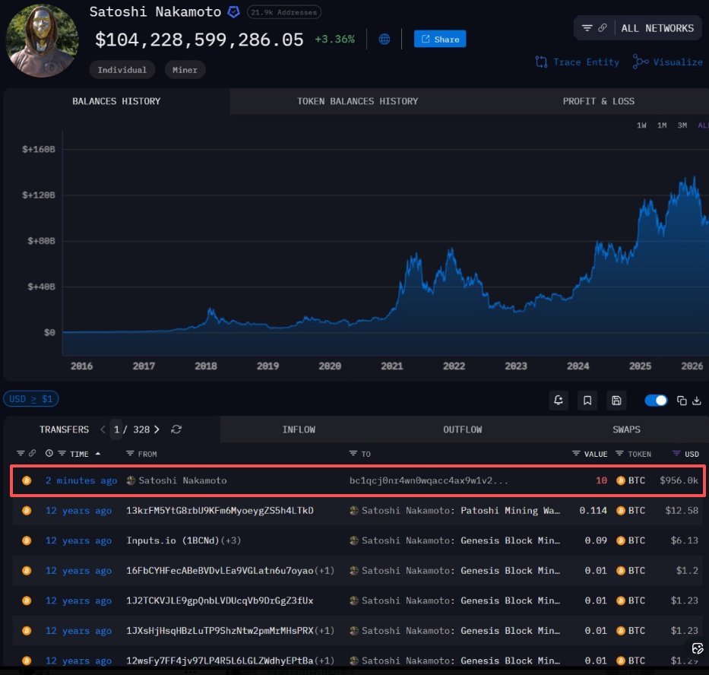Set chart range to 1M
This screenshot has width=709, height=675.
662,125
